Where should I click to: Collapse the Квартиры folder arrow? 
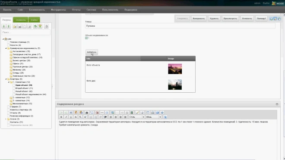coord(6,79)
